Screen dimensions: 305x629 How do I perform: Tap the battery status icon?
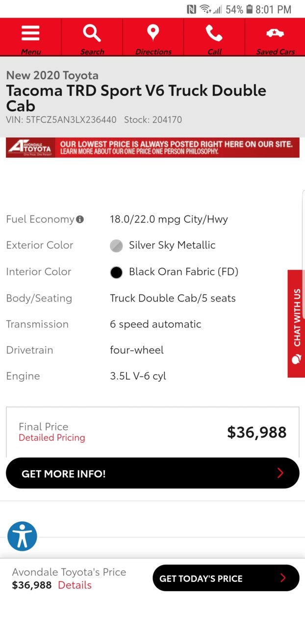tap(250, 9)
